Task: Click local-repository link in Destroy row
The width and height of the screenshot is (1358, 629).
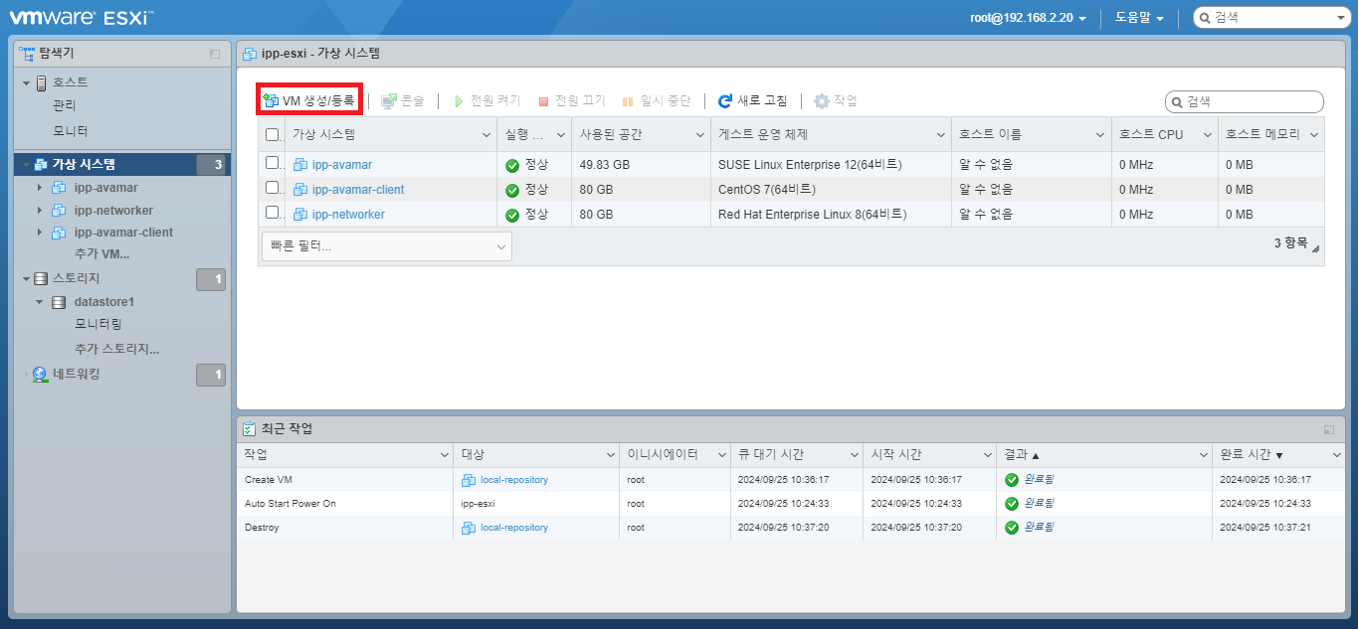Action: (514, 528)
